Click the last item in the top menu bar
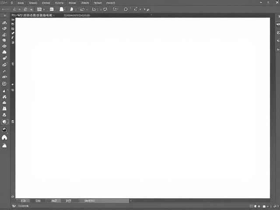 point(111,3)
